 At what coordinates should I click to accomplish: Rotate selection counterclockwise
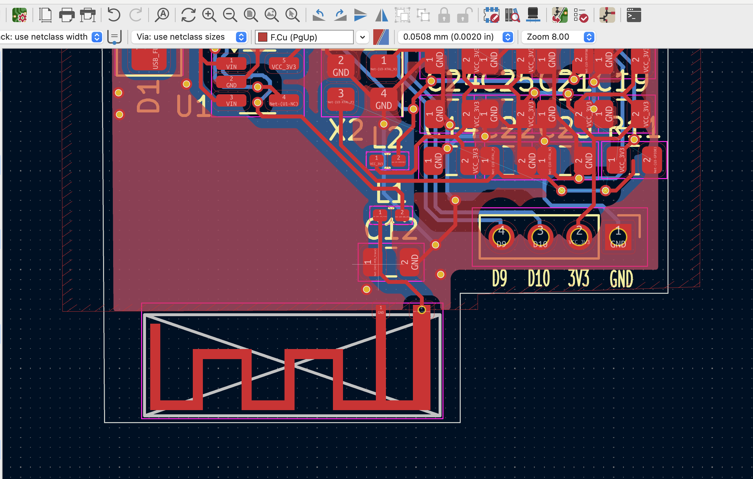[319, 15]
